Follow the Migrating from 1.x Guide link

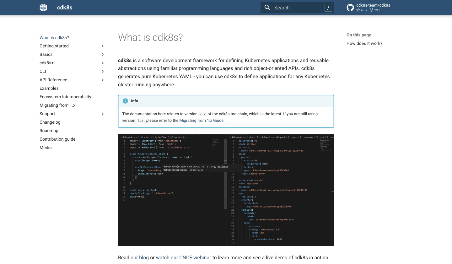(202, 121)
